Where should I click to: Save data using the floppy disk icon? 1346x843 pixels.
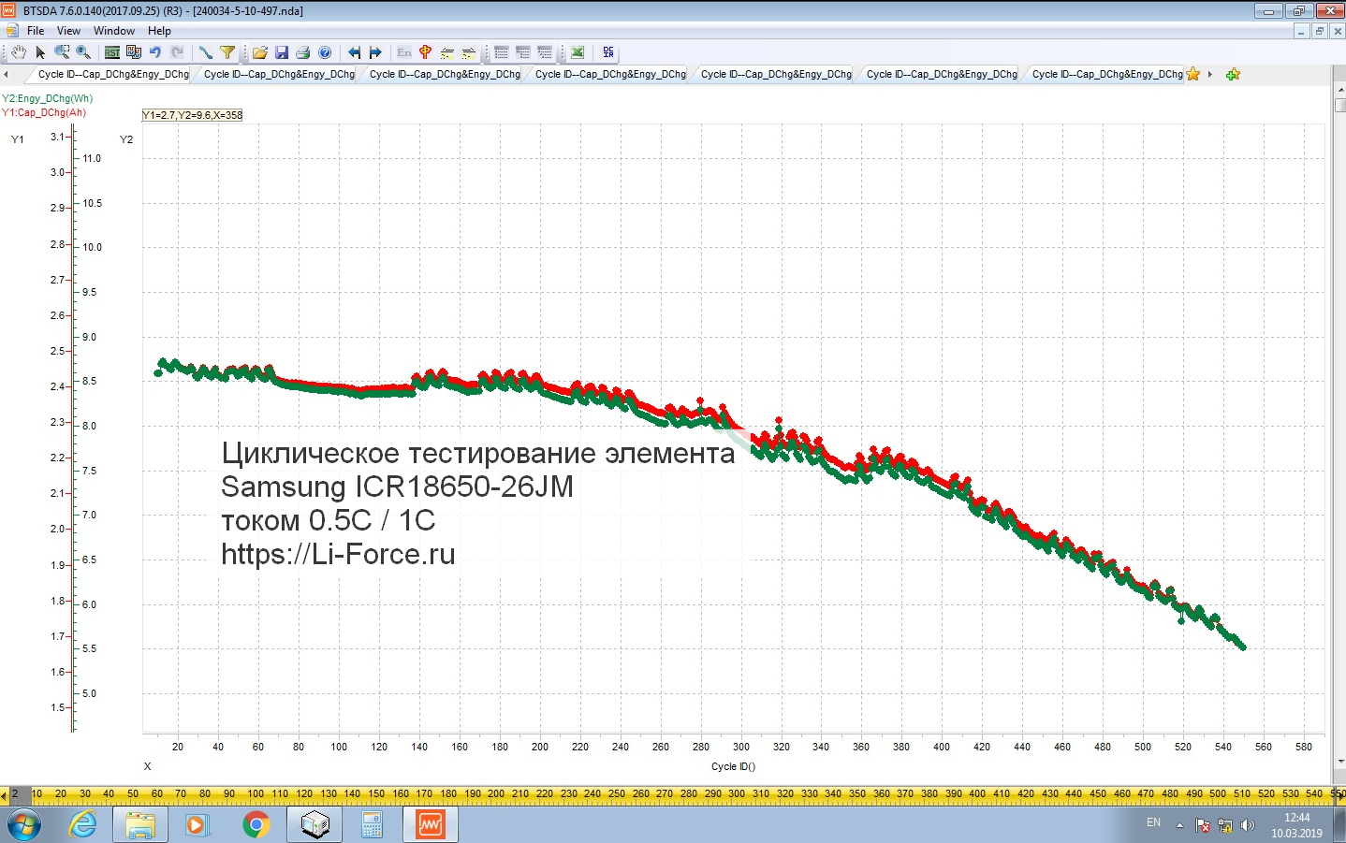point(282,52)
